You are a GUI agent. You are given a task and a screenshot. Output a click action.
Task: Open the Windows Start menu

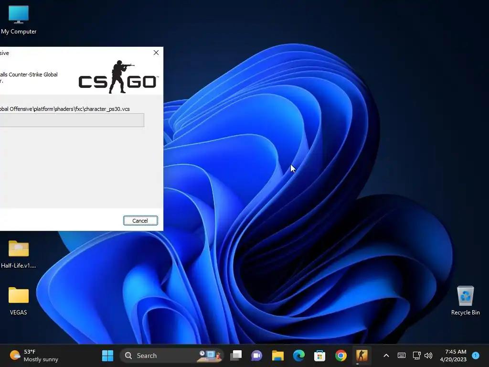(x=107, y=356)
